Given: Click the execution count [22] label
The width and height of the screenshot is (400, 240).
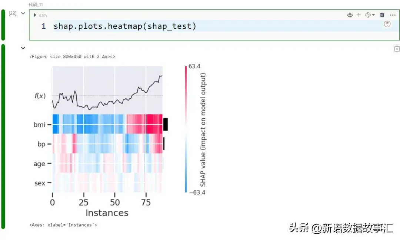Looking at the screenshot, I should coord(13,13).
